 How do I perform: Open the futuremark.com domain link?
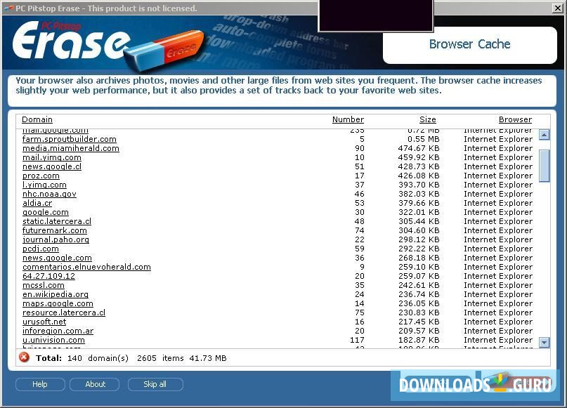tap(55, 230)
